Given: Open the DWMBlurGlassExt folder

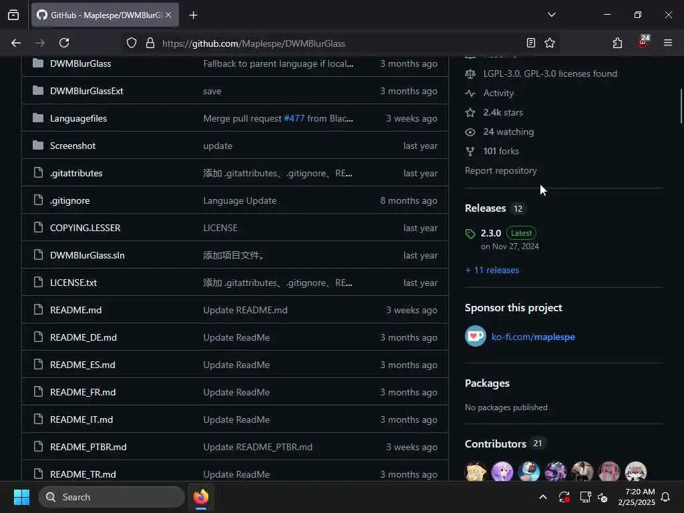Looking at the screenshot, I should click(86, 91).
